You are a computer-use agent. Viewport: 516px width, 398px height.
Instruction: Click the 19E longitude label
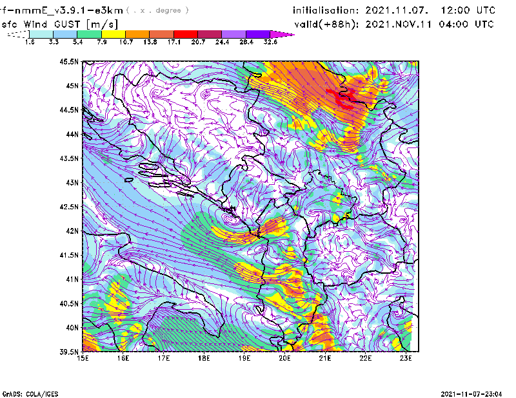pyautogui.click(x=244, y=358)
